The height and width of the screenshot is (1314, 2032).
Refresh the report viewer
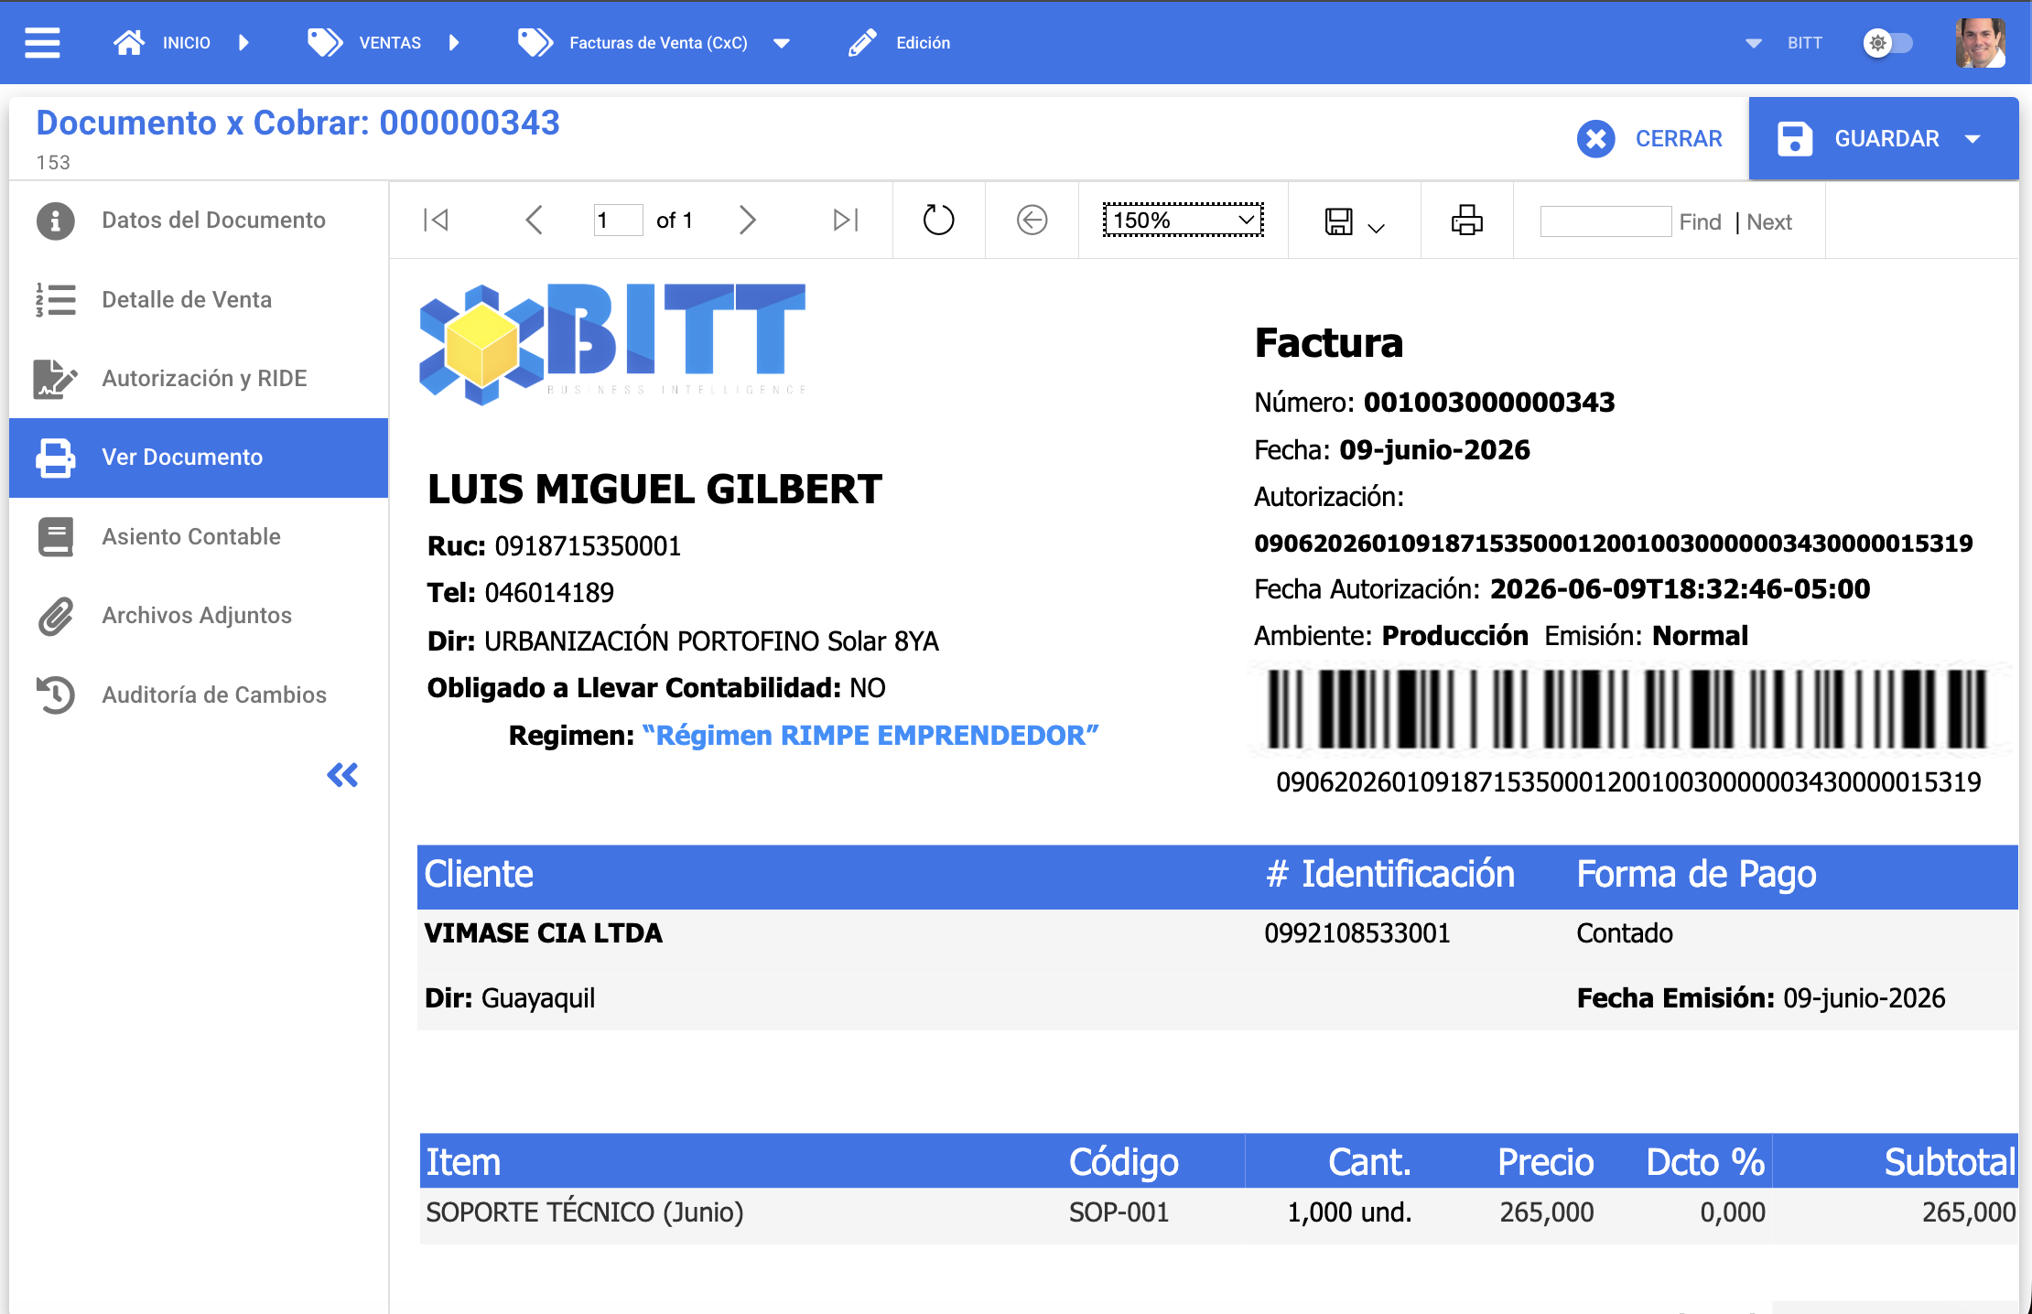pyautogui.click(x=938, y=220)
